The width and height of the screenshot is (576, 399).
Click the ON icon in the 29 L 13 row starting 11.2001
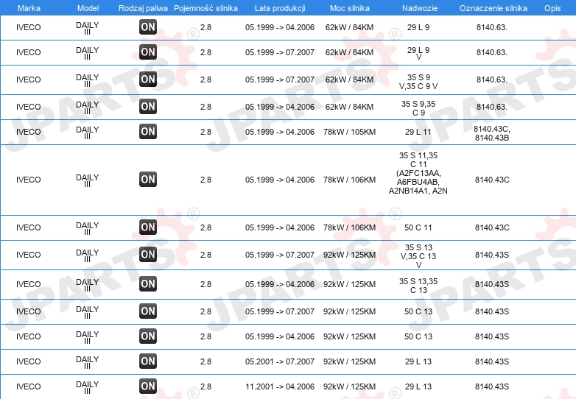(x=148, y=386)
